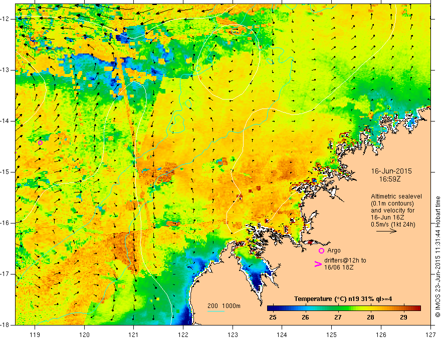The width and height of the screenshot is (441, 340).
Task: Click the temperature color bar
Action: pos(344,308)
